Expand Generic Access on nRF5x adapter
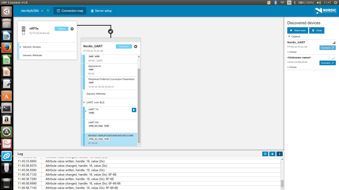The height and width of the screenshot is (190, 339). pyautogui.click(x=20, y=47)
